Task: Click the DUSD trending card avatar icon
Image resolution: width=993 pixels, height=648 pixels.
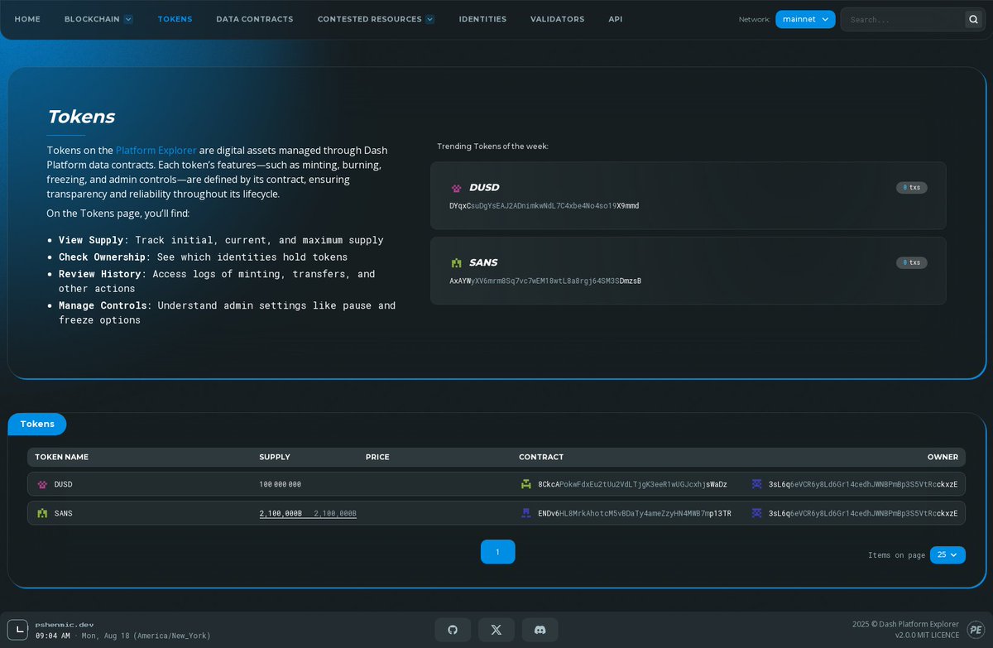Action: 456,188
